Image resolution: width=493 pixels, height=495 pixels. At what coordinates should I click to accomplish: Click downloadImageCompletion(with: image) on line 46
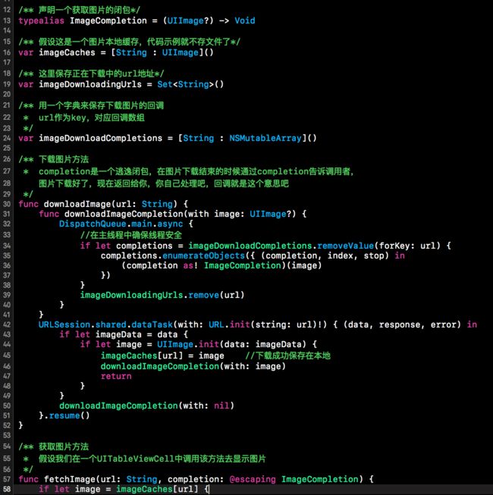pos(193,366)
